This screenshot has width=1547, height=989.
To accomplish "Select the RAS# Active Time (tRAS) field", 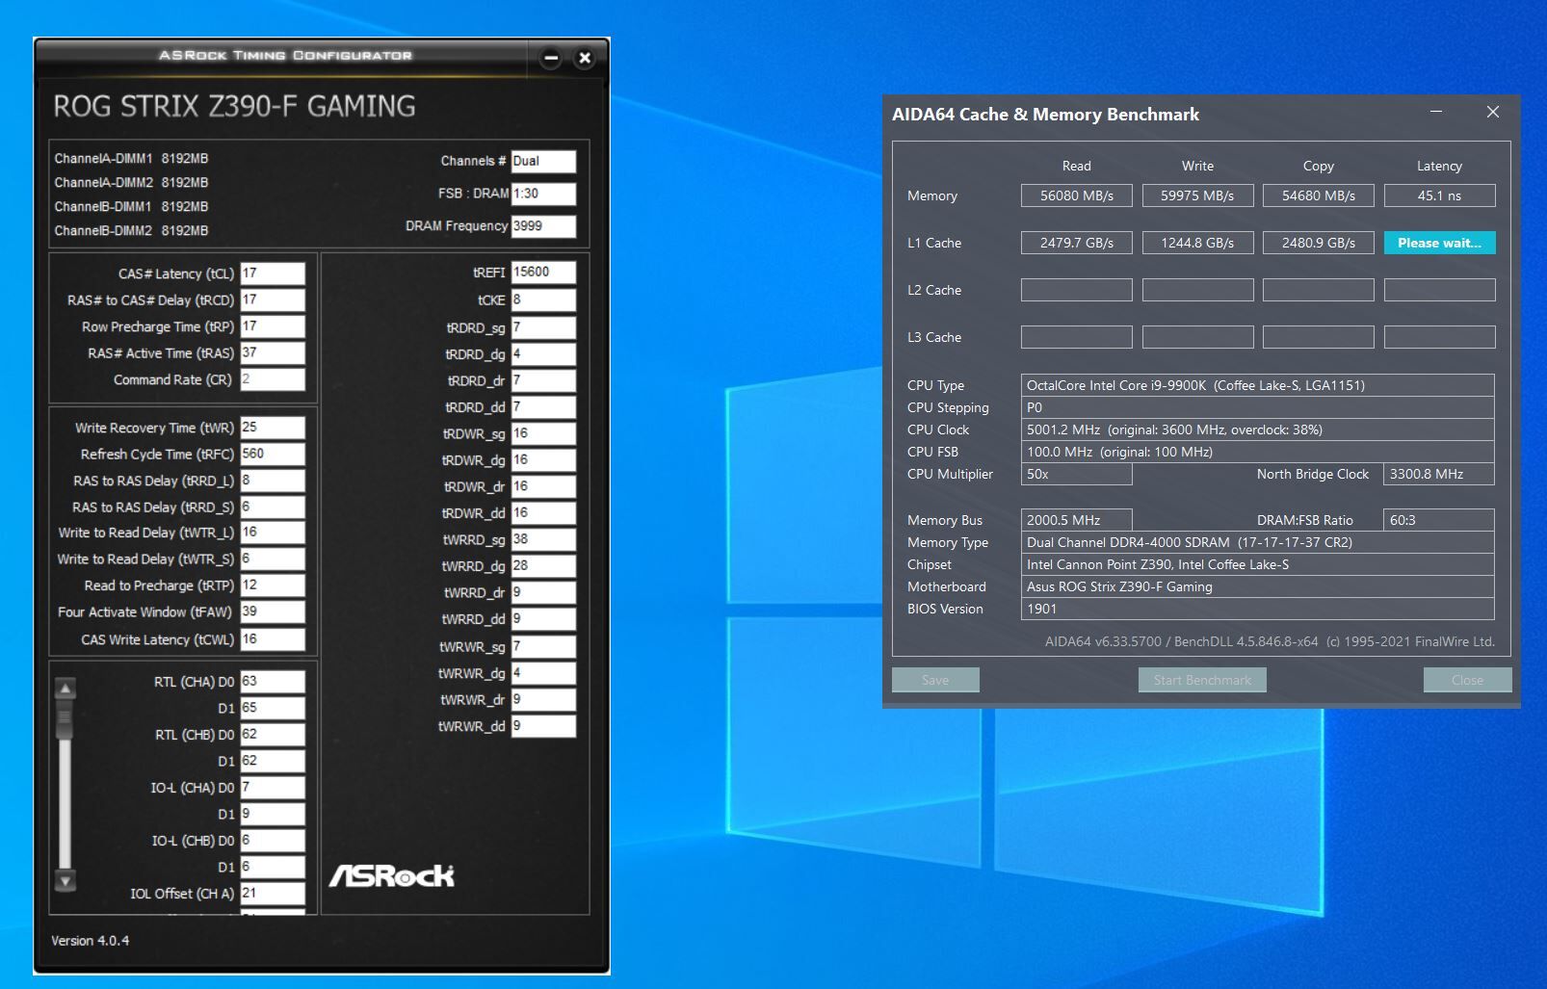I will 273,352.
